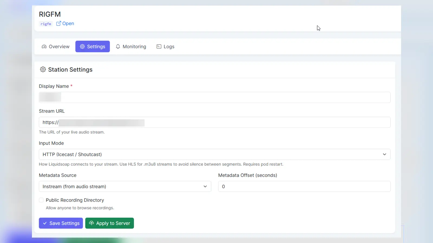Image resolution: width=433 pixels, height=243 pixels.
Task: Click into the Stream URL field
Action: [215, 122]
